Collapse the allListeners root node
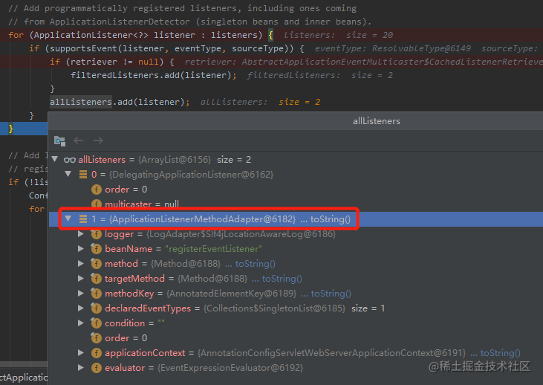 (x=55, y=159)
